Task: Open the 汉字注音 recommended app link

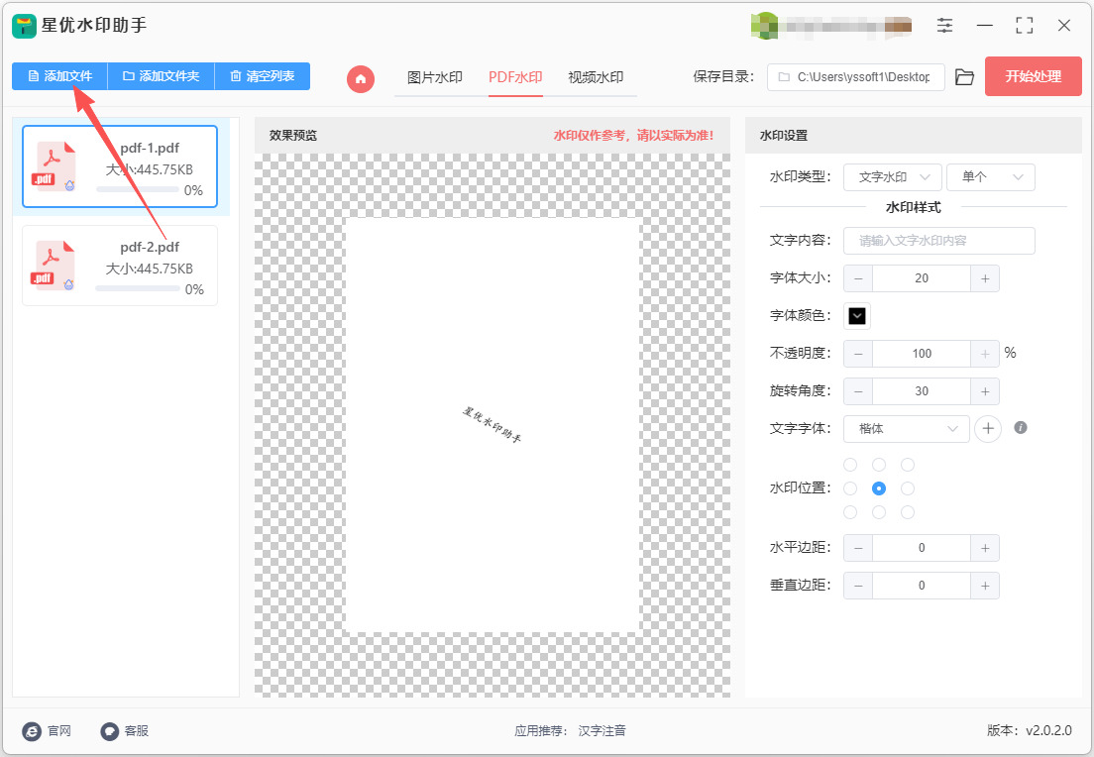Action: tap(602, 731)
